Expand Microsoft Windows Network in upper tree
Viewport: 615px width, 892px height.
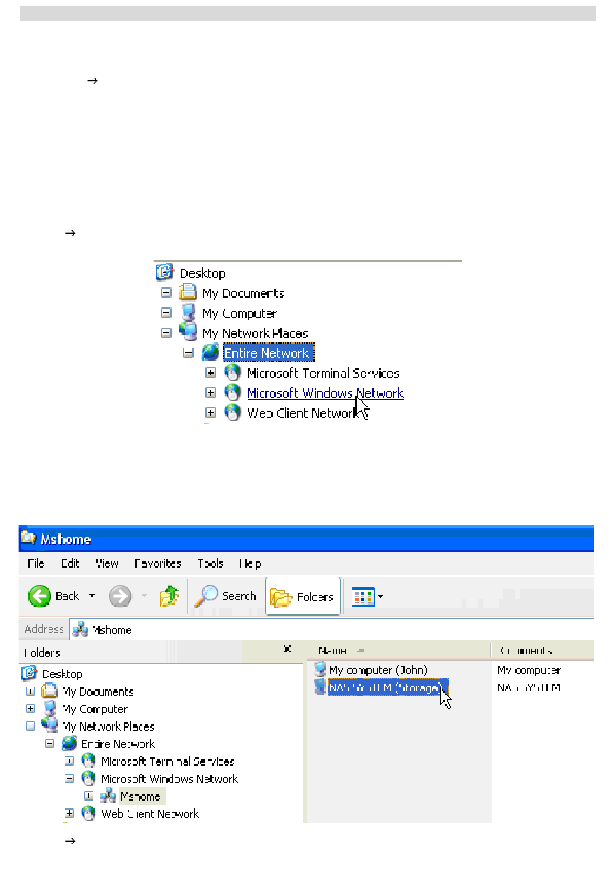pos(211,393)
